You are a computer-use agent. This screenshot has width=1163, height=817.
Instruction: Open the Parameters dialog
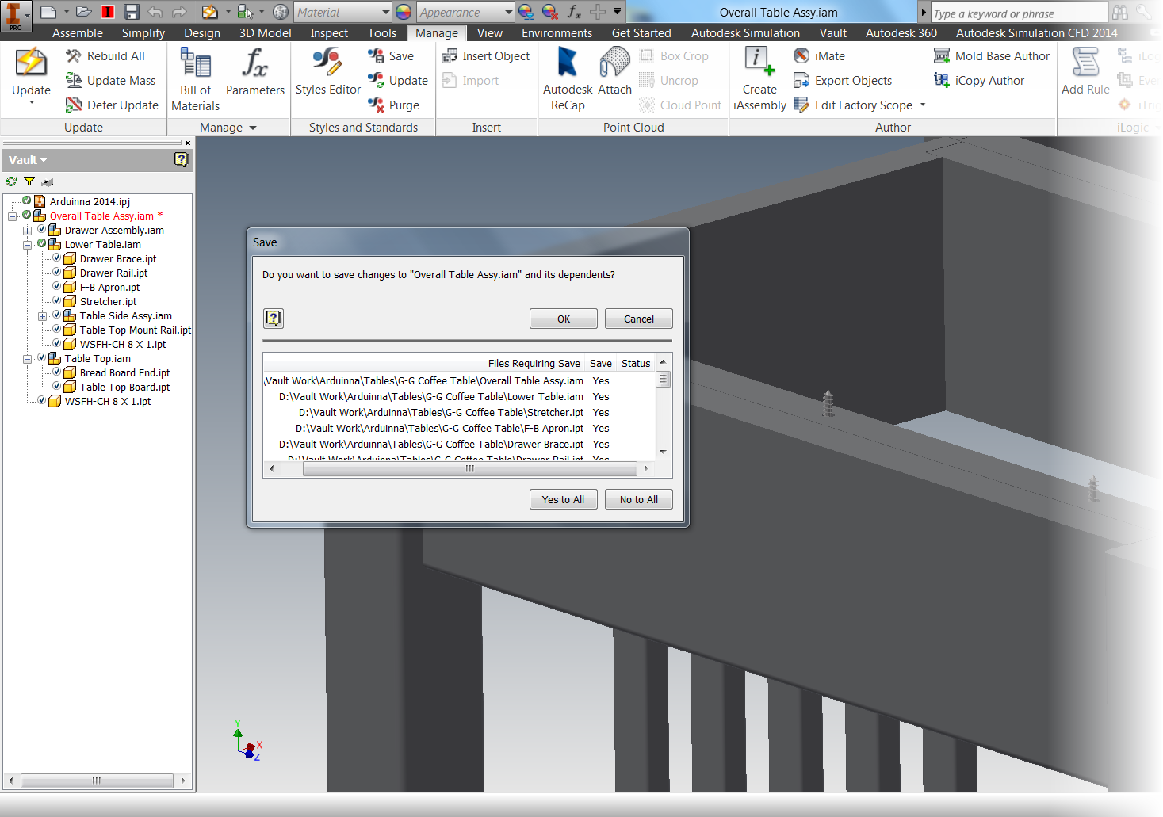pos(254,75)
